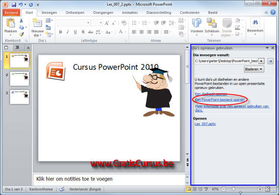279x195 pixels.
Task: Toggle text shadow formatting
Action: pyautogui.click(x=83, y=32)
